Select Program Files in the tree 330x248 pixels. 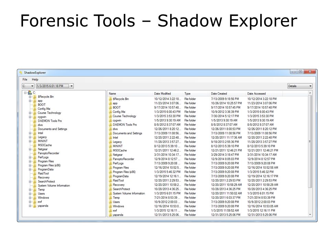tap(46, 161)
